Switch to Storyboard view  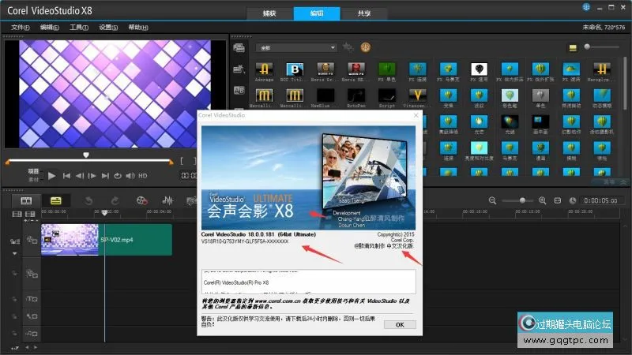click(x=26, y=200)
